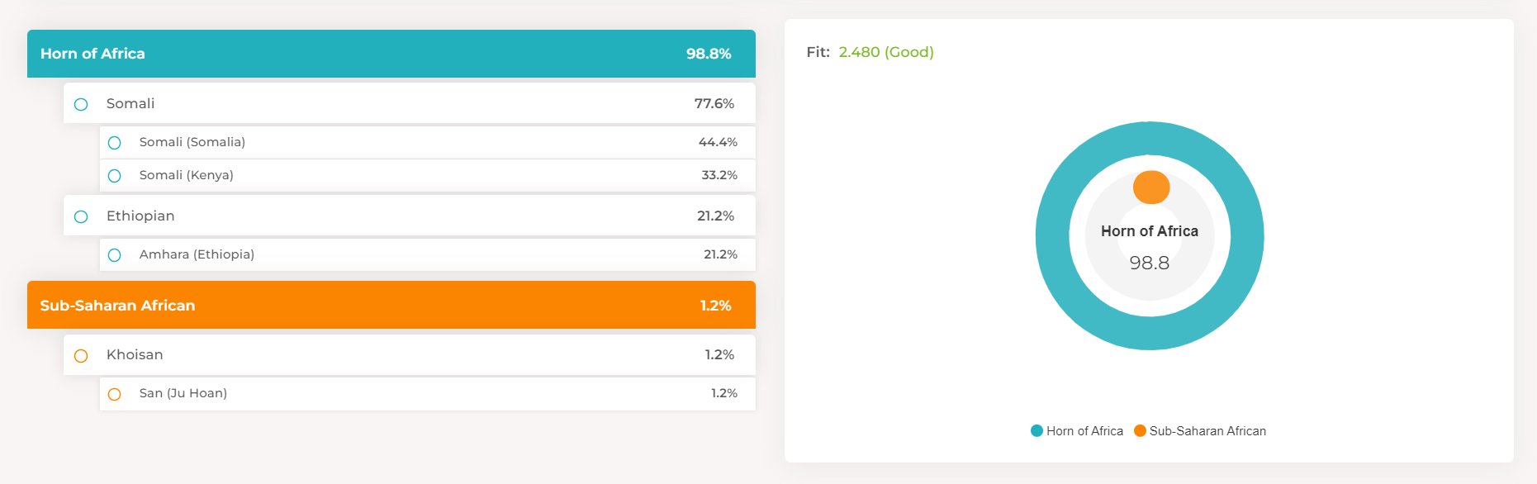Select the Khoisan group row

pos(409,354)
